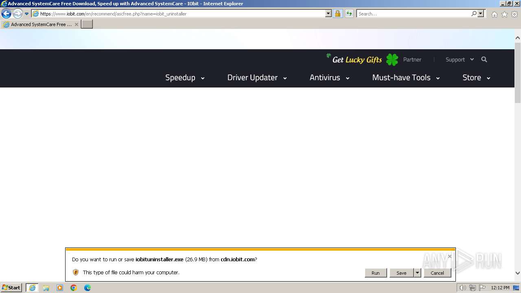Screen dimensions: 521x293
Task: Click the security lock icon
Action: (337, 13)
